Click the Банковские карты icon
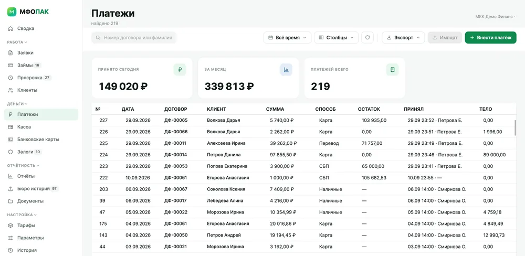Image resolution: width=525 pixels, height=256 pixels. coord(10,139)
